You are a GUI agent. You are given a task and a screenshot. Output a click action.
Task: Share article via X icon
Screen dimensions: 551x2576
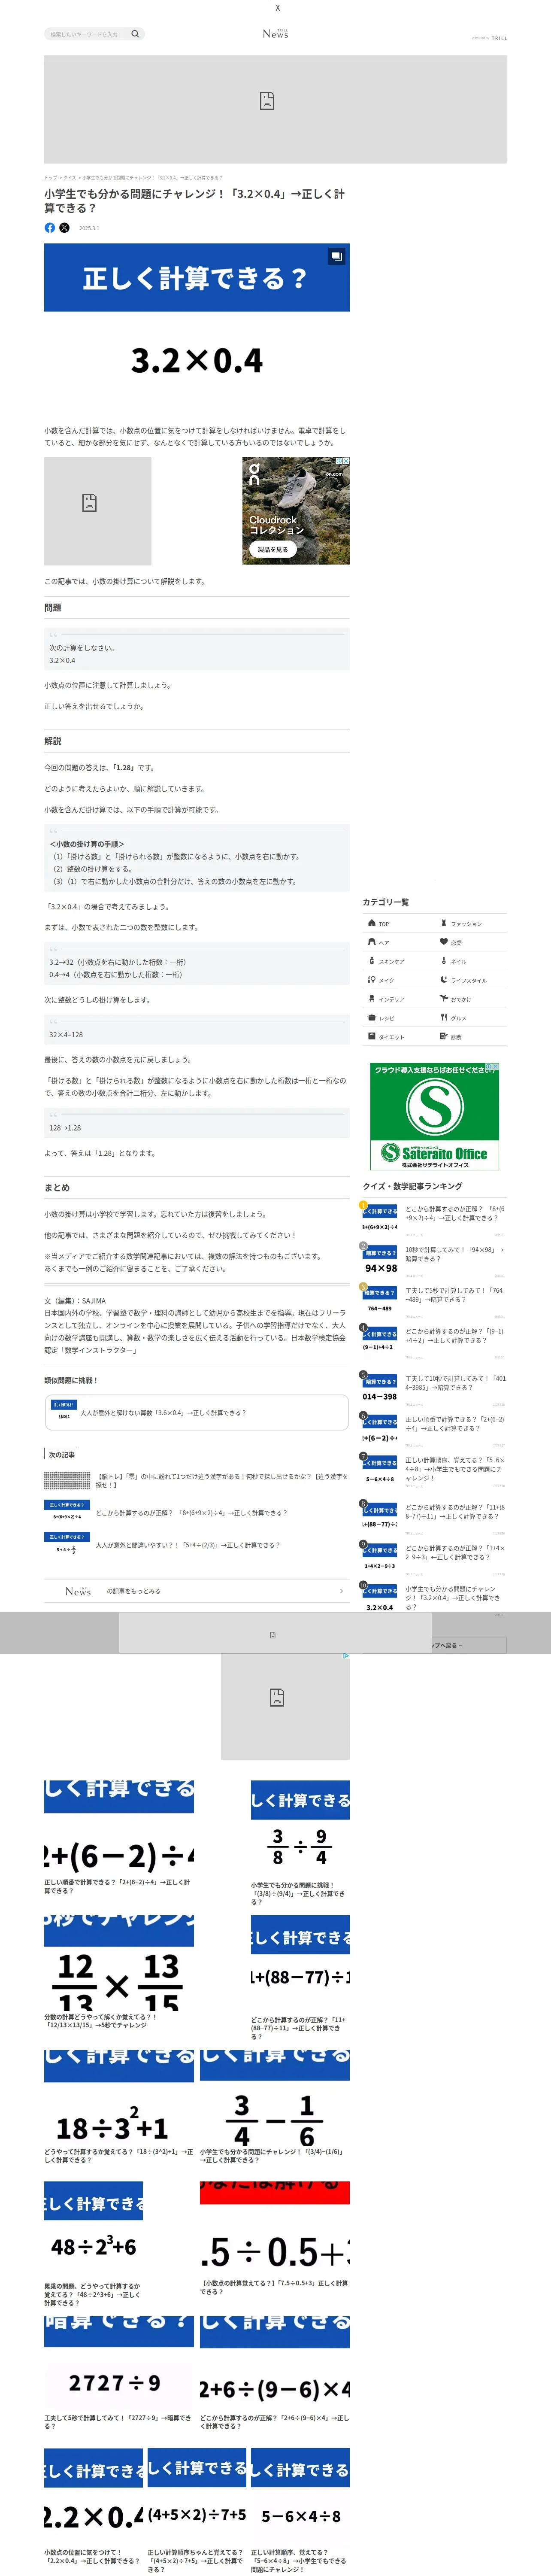65,228
